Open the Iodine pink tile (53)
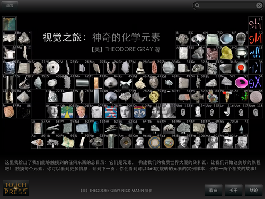This screenshot has width=265, height=199. 241,82
